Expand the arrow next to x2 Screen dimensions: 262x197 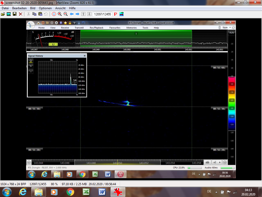[x=220, y=162]
